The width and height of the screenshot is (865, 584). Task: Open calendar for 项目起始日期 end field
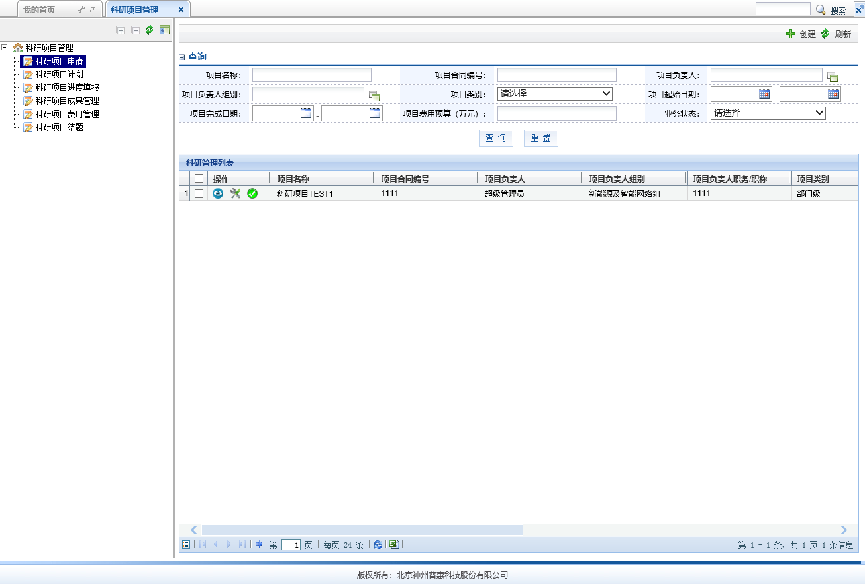pos(833,93)
